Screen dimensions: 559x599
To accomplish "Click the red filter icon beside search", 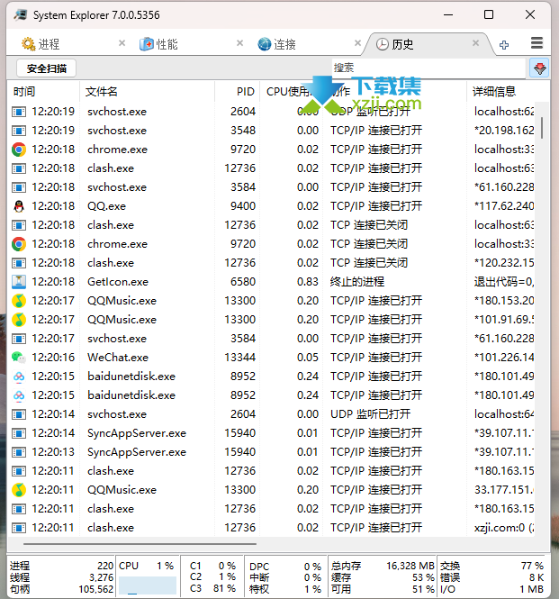I will click(x=539, y=68).
